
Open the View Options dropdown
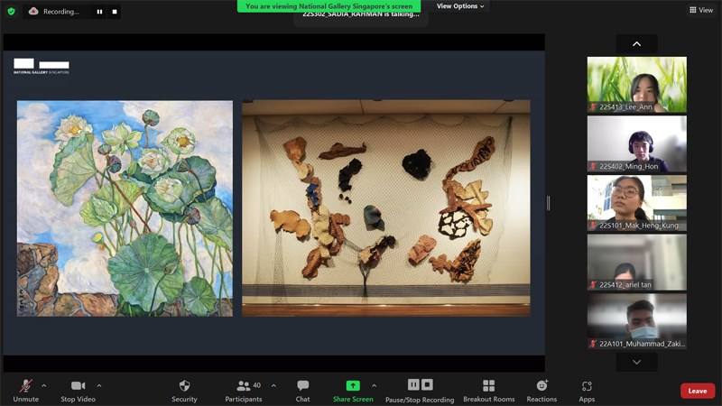click(460, 6)
